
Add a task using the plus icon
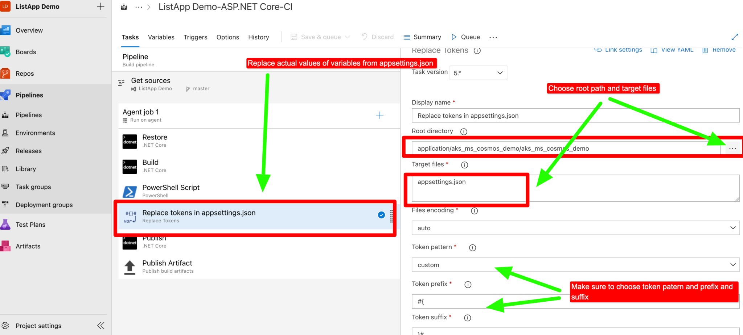tap(379, 115)
